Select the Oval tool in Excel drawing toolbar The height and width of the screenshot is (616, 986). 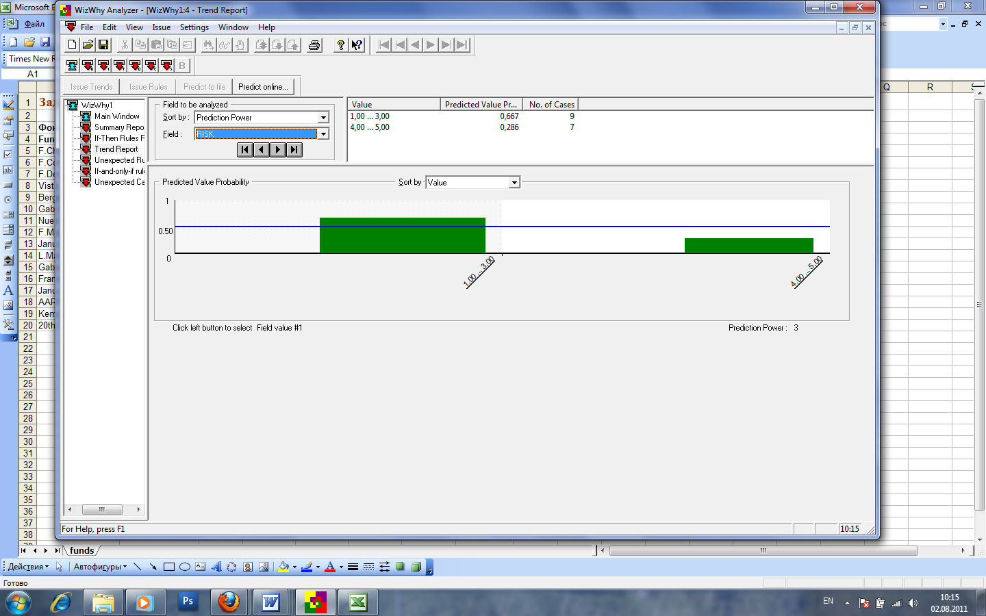[x=185, y=567]
